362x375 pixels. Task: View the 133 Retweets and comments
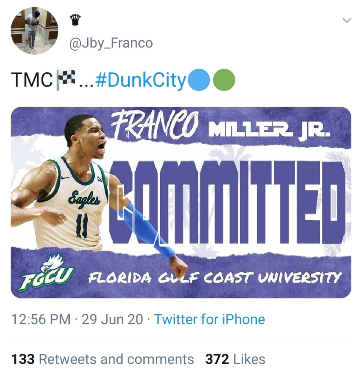[x=103, y=359]
